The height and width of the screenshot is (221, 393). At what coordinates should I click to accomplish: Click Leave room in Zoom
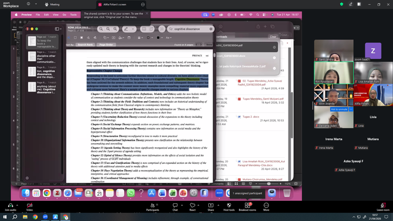(x=383, y=207)
